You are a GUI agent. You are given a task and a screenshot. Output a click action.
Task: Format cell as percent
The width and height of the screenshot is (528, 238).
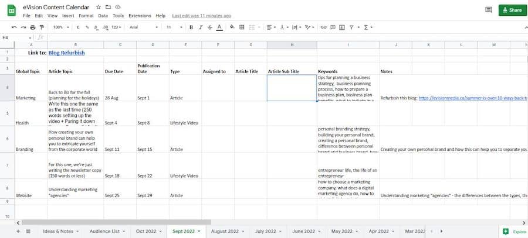[87, 27]
